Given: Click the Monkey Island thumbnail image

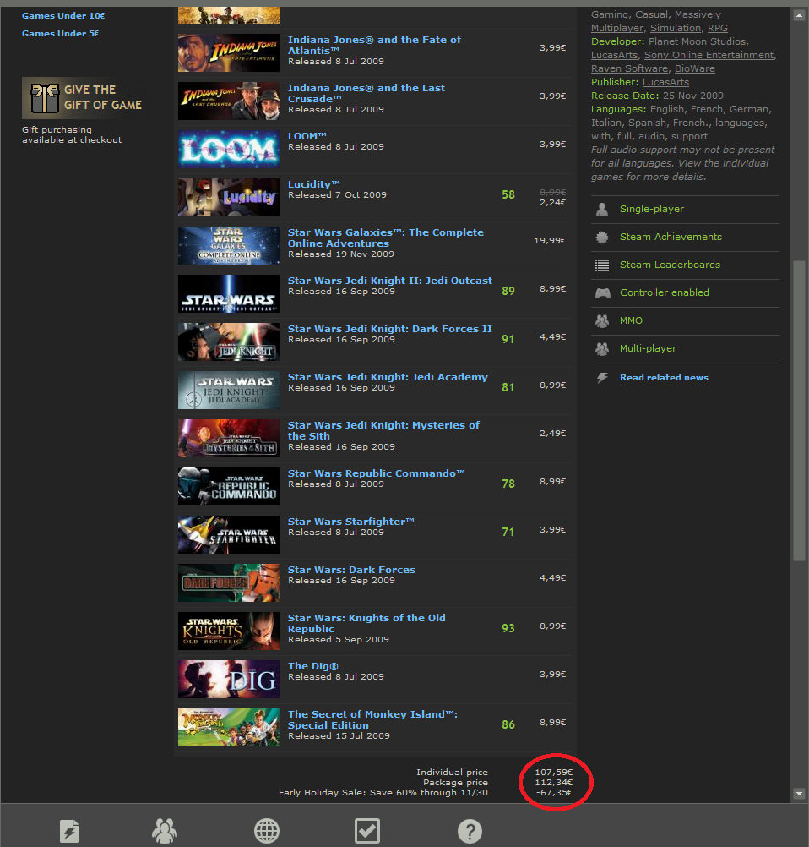Looking at the screenshot, I should 229,727.
